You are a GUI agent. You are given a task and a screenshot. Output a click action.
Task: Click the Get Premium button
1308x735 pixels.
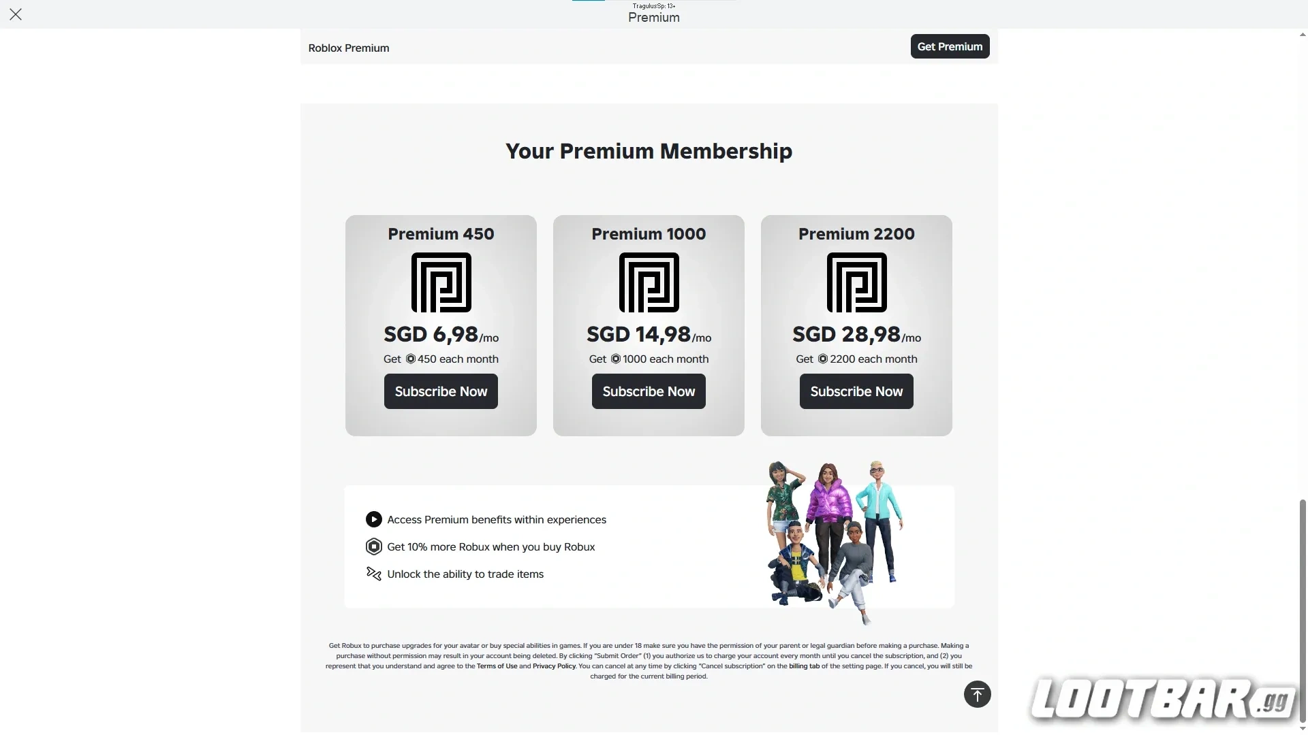[950, 46]
